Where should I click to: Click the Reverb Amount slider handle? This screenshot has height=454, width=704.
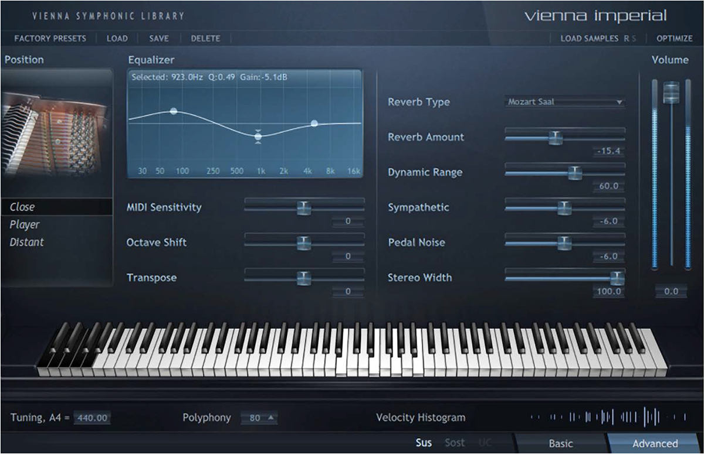555,137
